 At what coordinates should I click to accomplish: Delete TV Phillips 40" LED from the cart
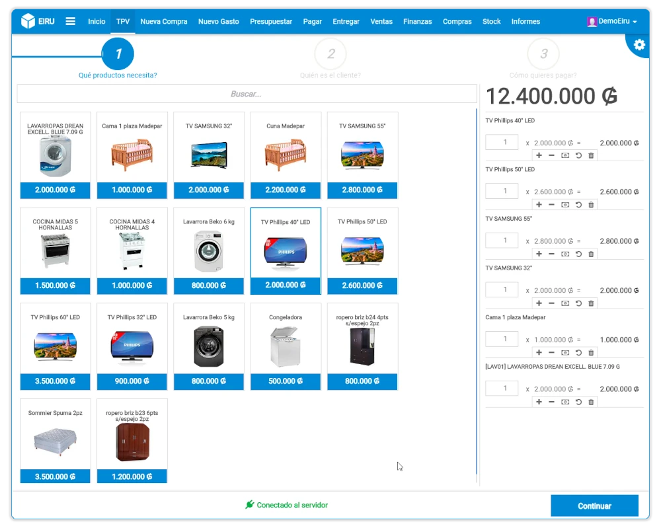[x=591, y=155]
